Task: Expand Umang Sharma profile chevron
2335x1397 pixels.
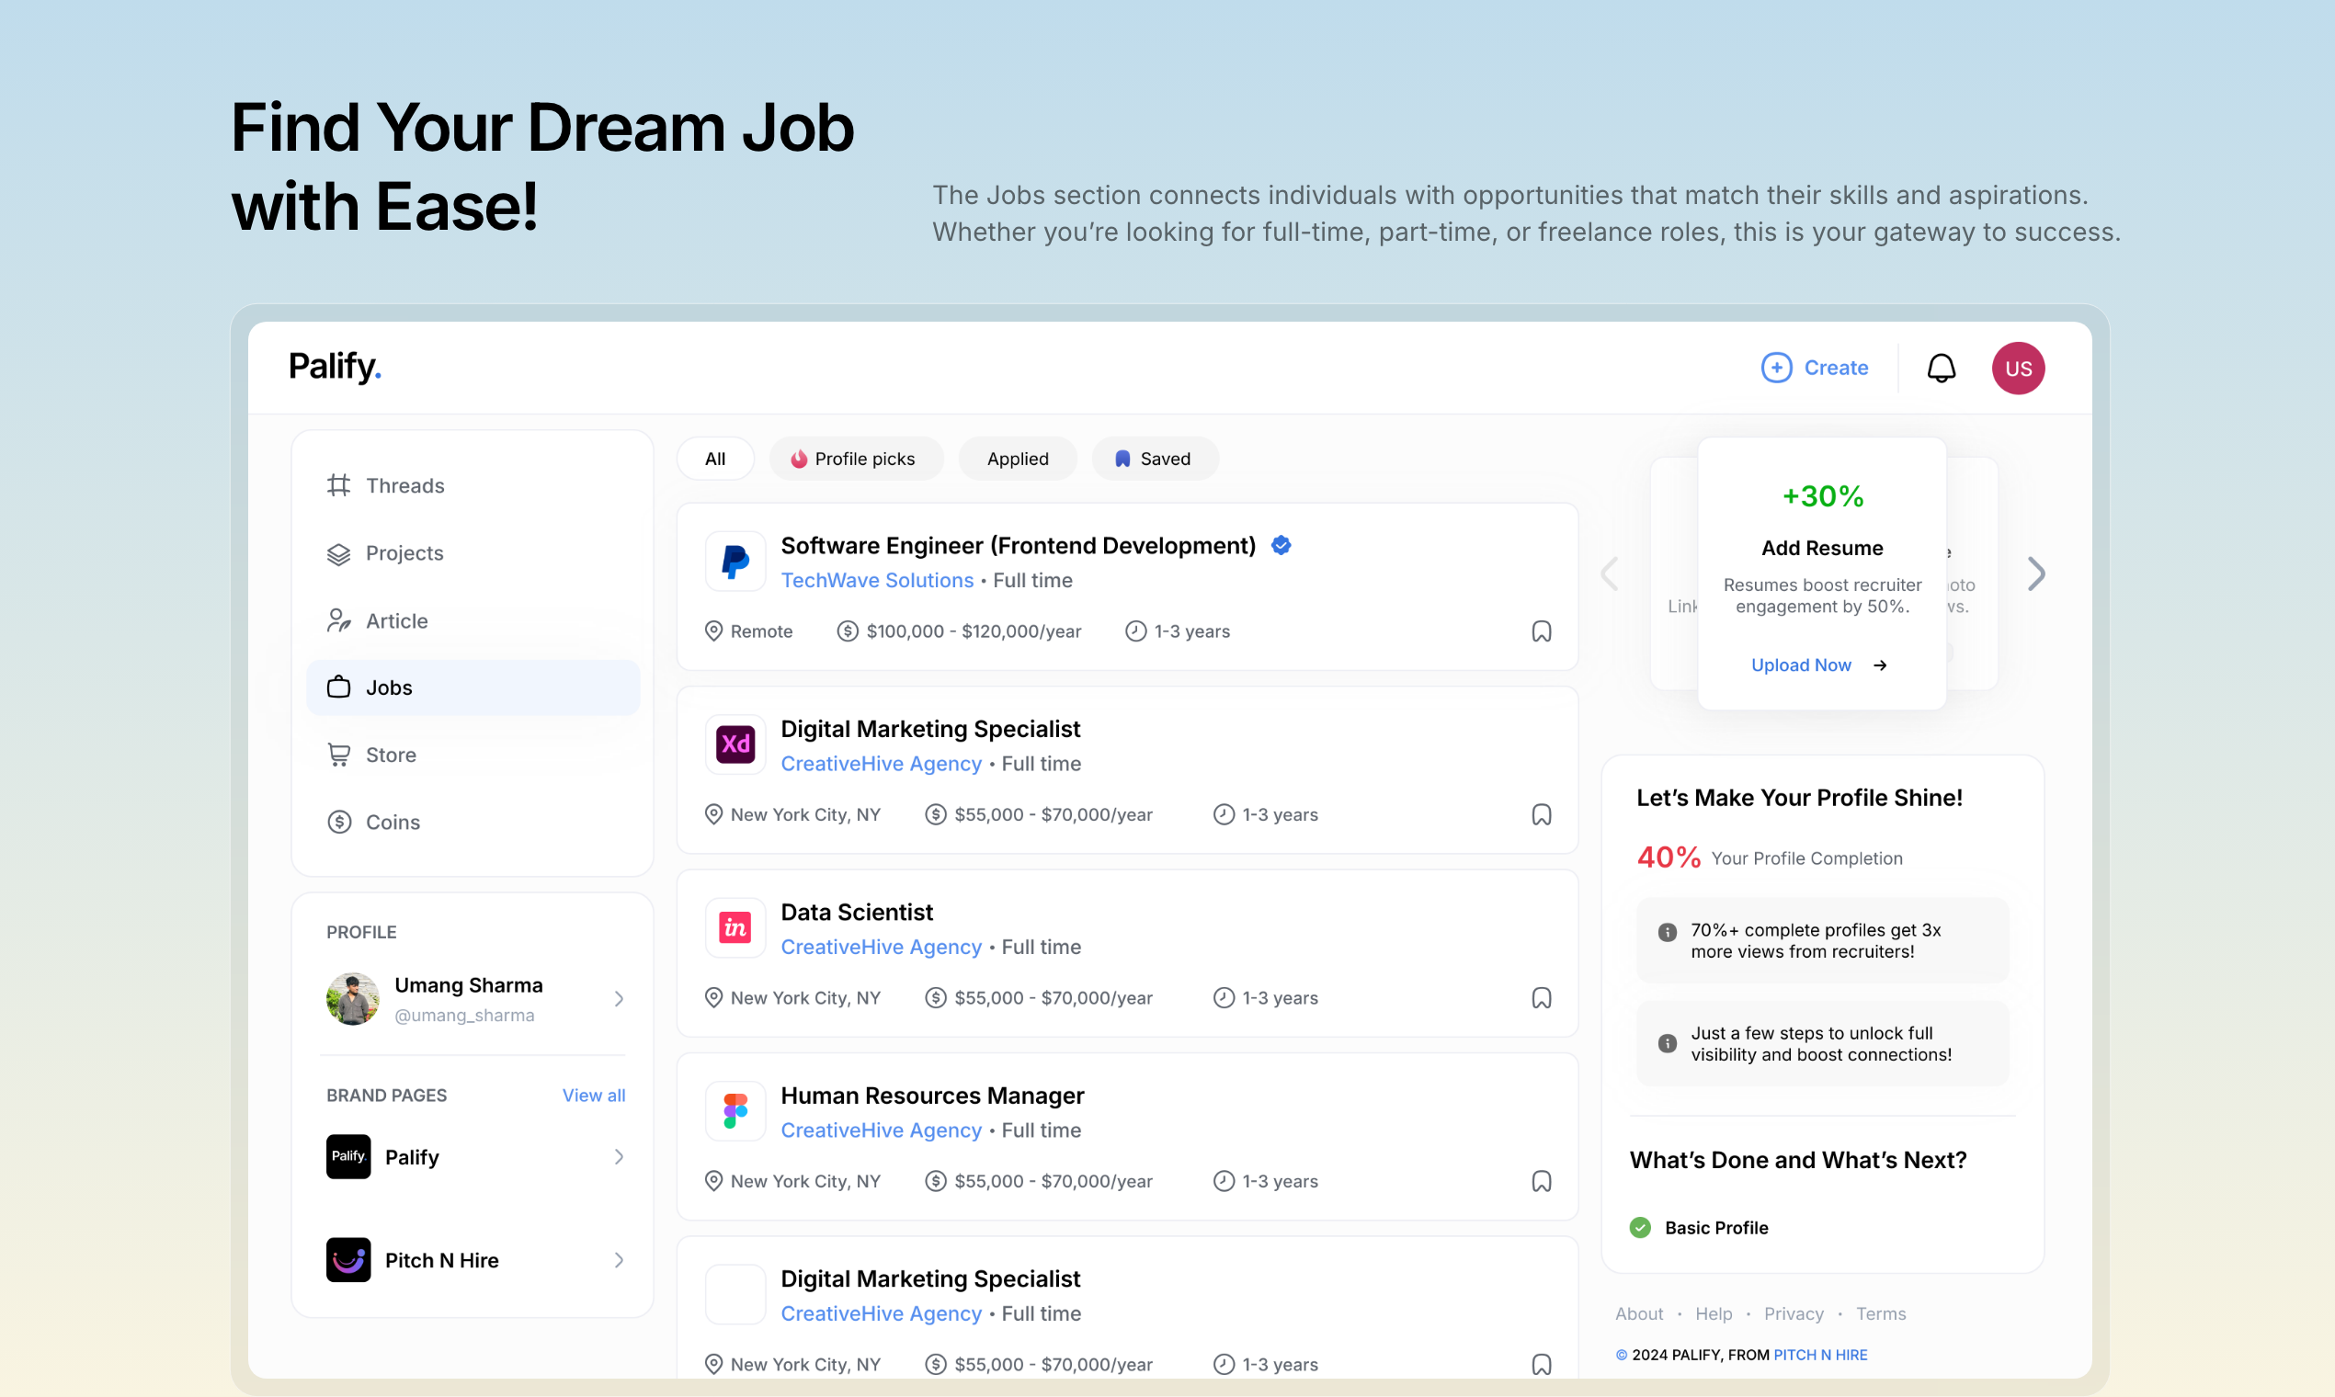Action: (x=619, y=999)
